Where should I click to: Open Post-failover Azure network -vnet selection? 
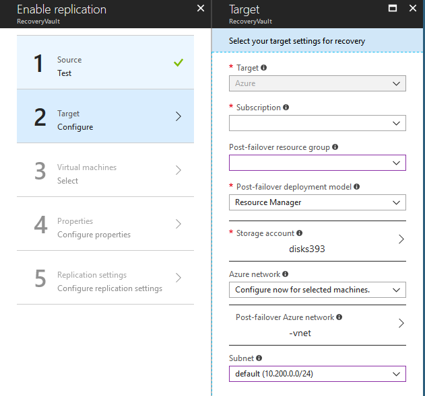(317, 325)
